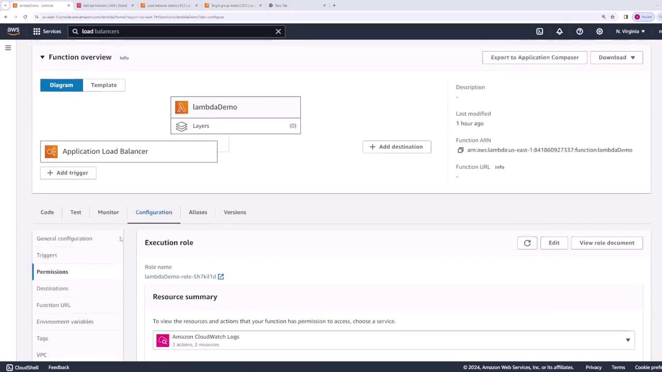Open the Download dropdown button

pos(616,57)
